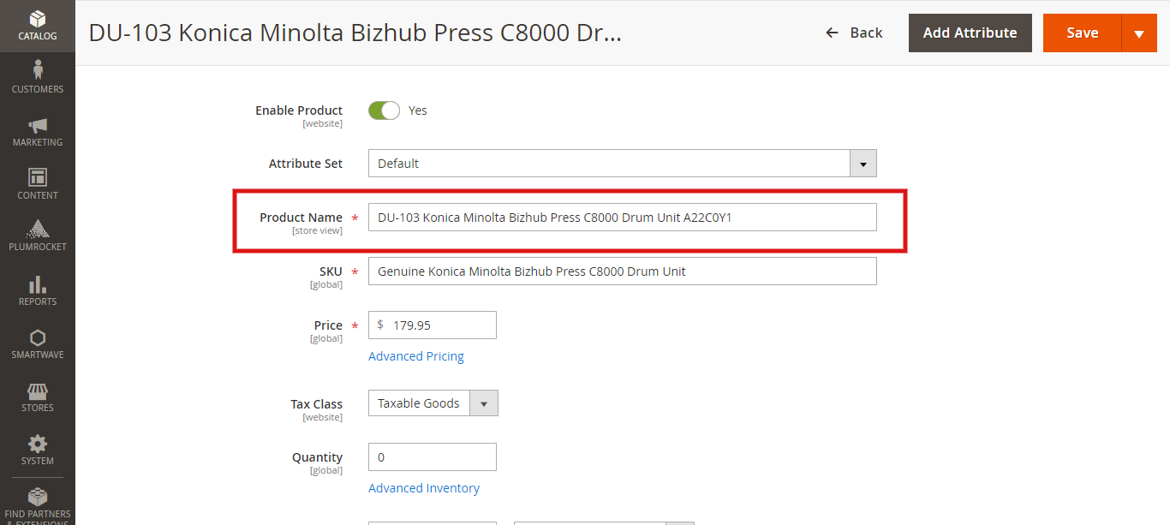This screenshot has height=525, width=1170.
Task: Open the Marketing sidebar menu
Action: (x=38, y=131)
